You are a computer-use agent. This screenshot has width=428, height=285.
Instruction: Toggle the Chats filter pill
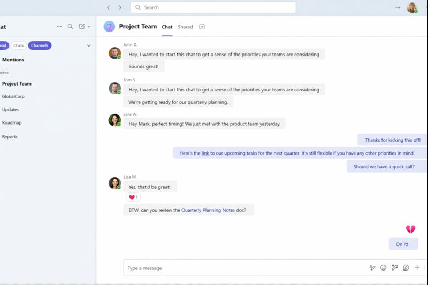point(19,45)
